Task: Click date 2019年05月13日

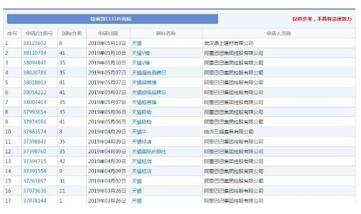Action: tap(107, 43)
